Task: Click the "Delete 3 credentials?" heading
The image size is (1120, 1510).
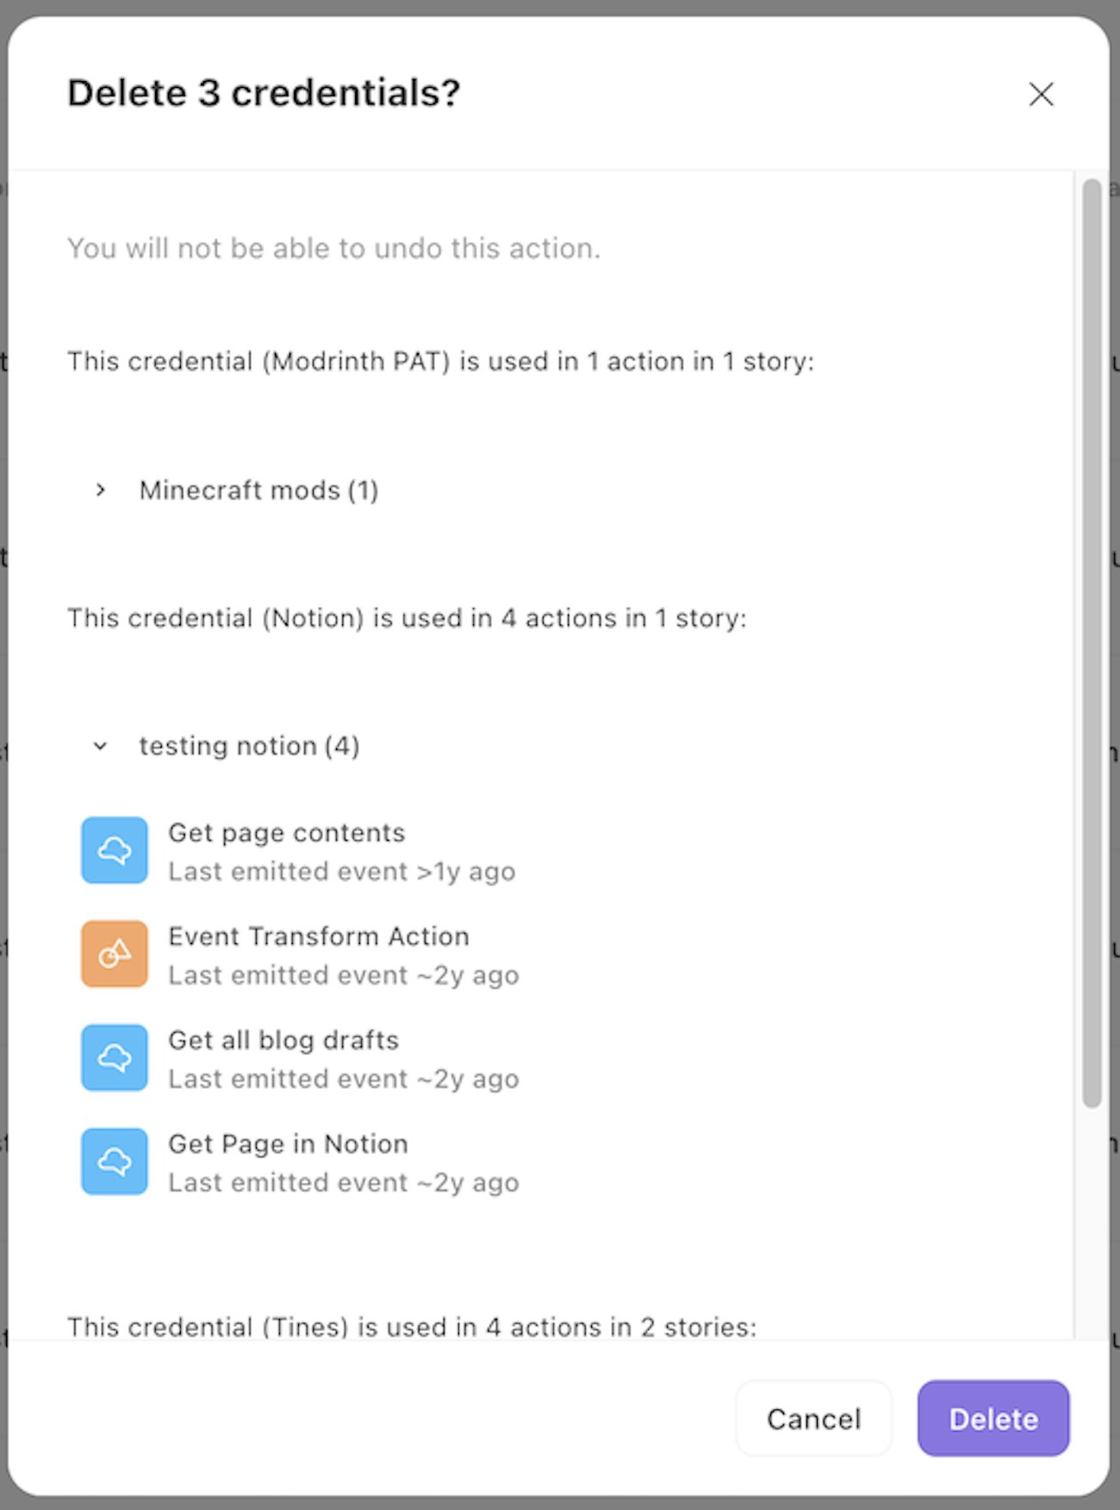Action: [x=264, y=93]
